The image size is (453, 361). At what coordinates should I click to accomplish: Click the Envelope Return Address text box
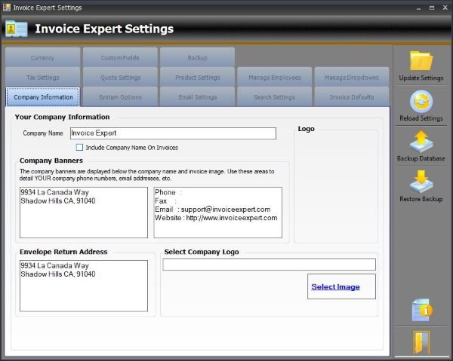(84, 286)
